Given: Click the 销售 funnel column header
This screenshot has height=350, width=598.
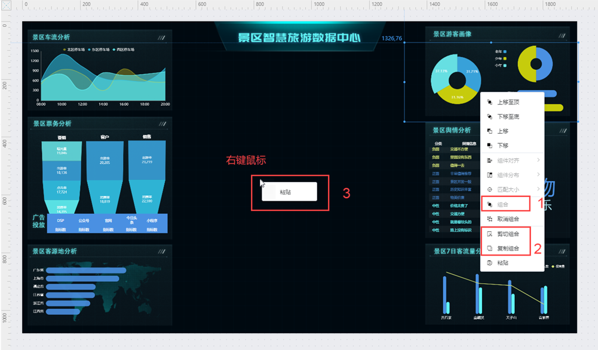Looking at the screenshot, I should point(147,137).
